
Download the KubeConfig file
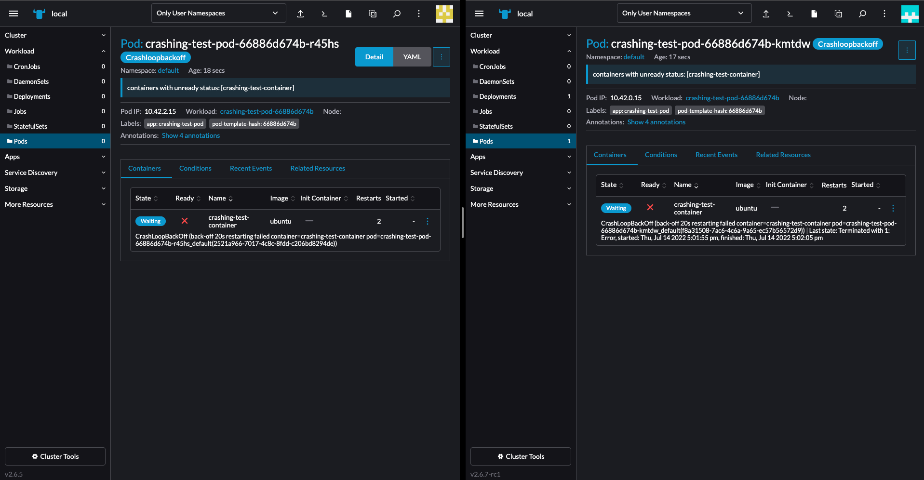coord(348,13)
